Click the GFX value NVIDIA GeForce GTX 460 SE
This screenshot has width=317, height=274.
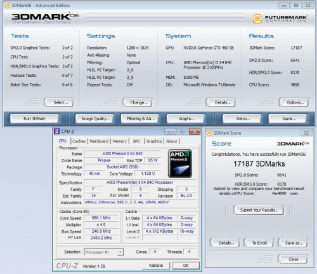209,48
